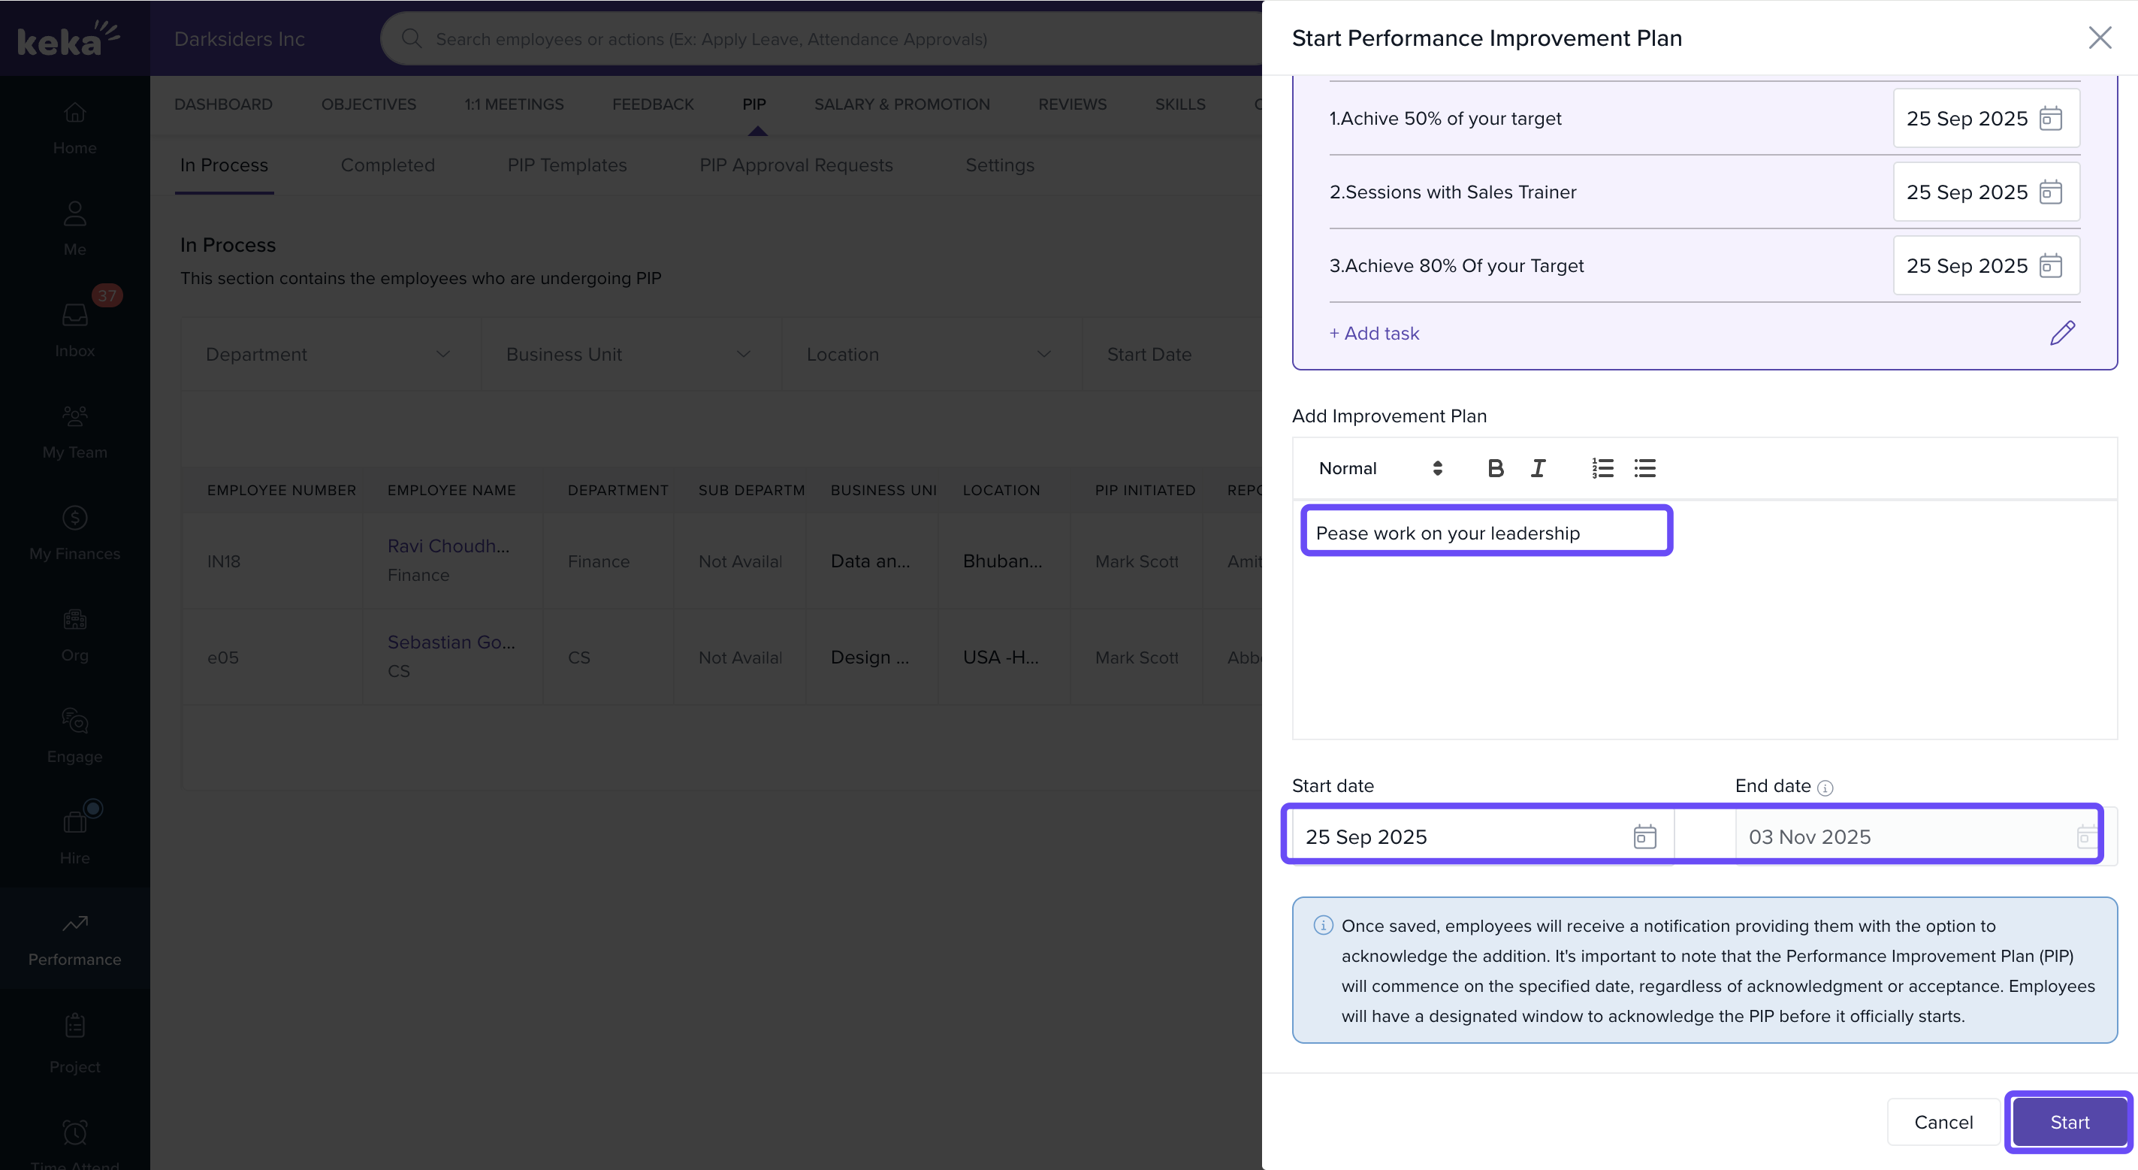Expand the Business Unit filter dropdown
Viewport: 2138px width, 1170px height.
click(630, 355)
